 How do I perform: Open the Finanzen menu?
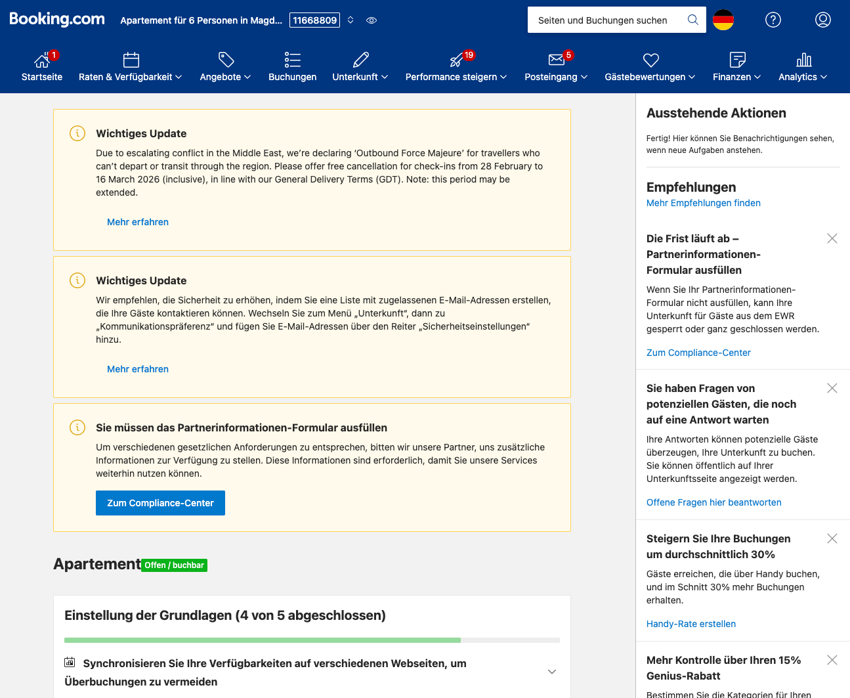tap(736, 77)
